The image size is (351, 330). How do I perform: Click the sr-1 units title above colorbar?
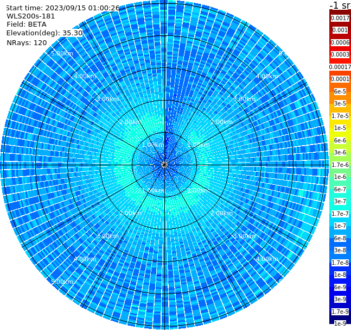[340, 5]
